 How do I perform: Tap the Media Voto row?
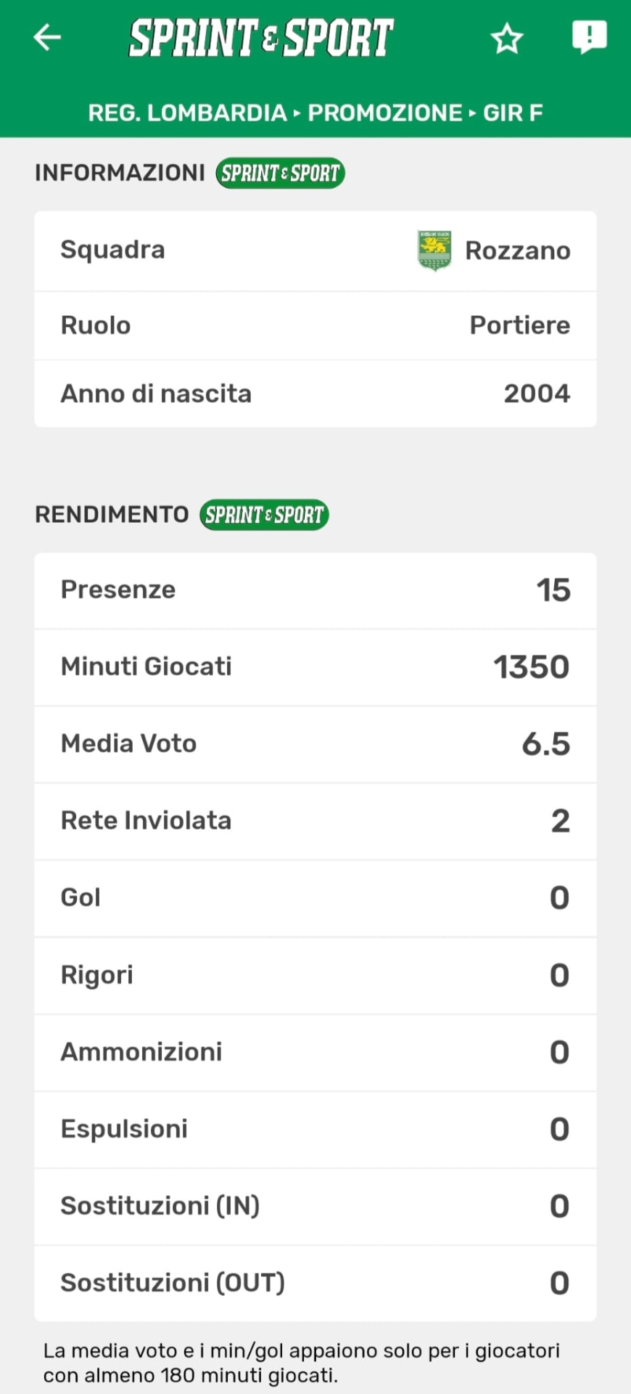315,743
